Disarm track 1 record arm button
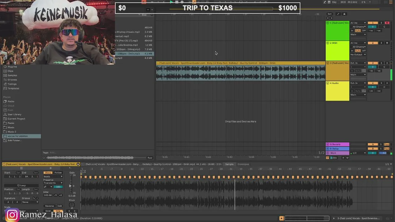The image size is (395, 222). [x=387, y=23]
